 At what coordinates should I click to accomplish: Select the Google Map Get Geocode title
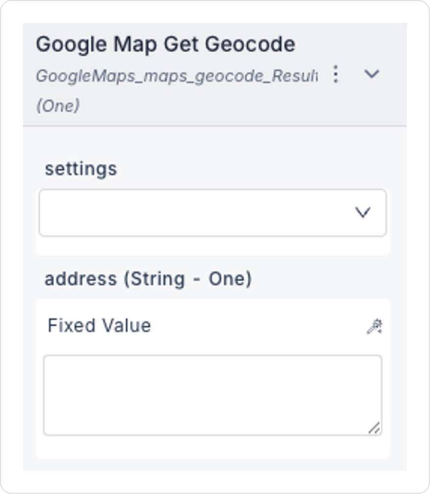[166, 45]
